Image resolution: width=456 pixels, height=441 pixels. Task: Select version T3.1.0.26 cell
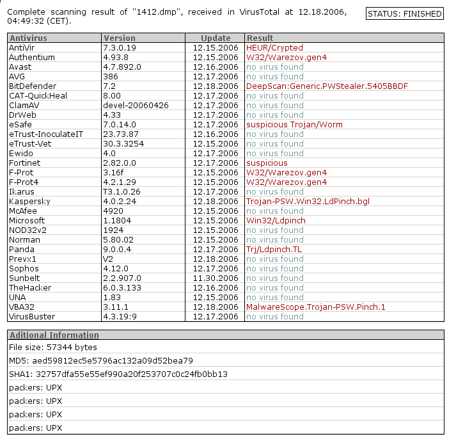(122, 192)
